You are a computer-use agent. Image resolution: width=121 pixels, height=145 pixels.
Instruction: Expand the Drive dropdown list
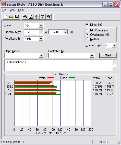pyautogui.click(x=41, y=25)
